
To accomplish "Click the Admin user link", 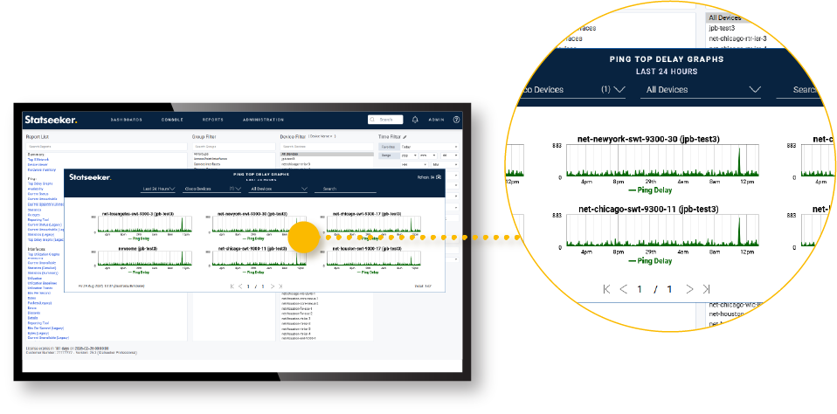I will click(x=436, y=120).
